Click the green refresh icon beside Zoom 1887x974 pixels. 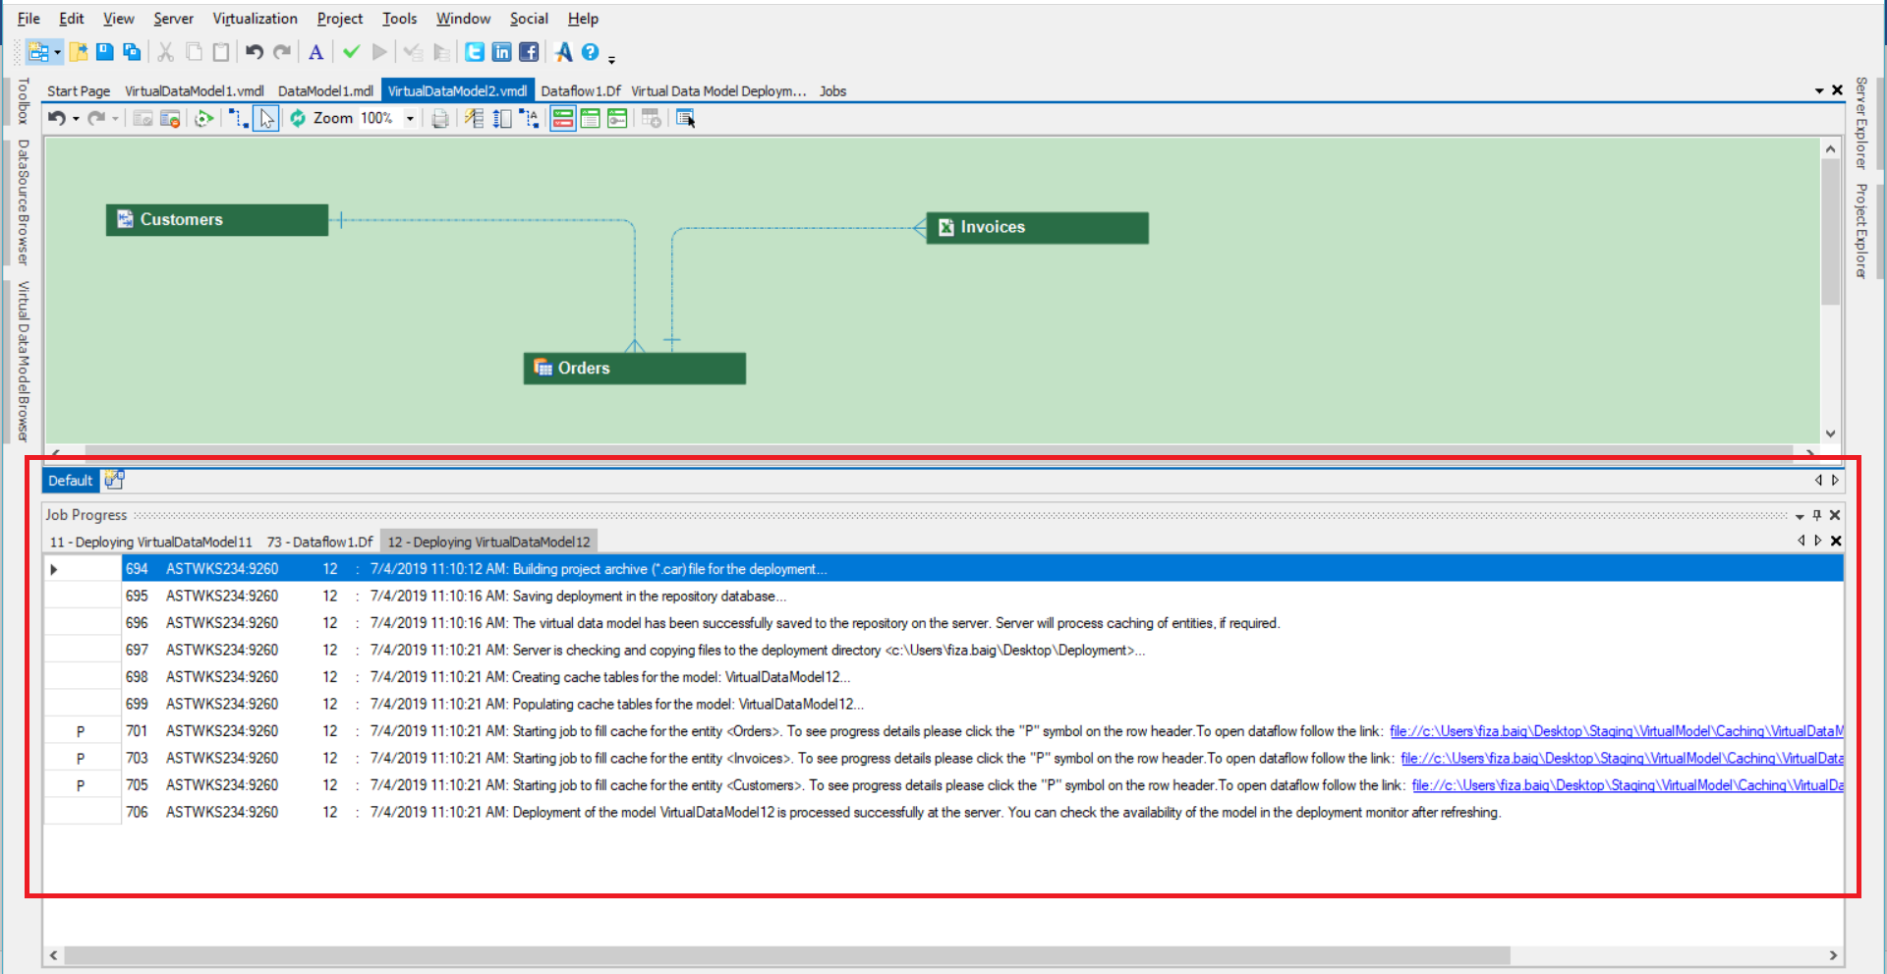pos(298,119)
